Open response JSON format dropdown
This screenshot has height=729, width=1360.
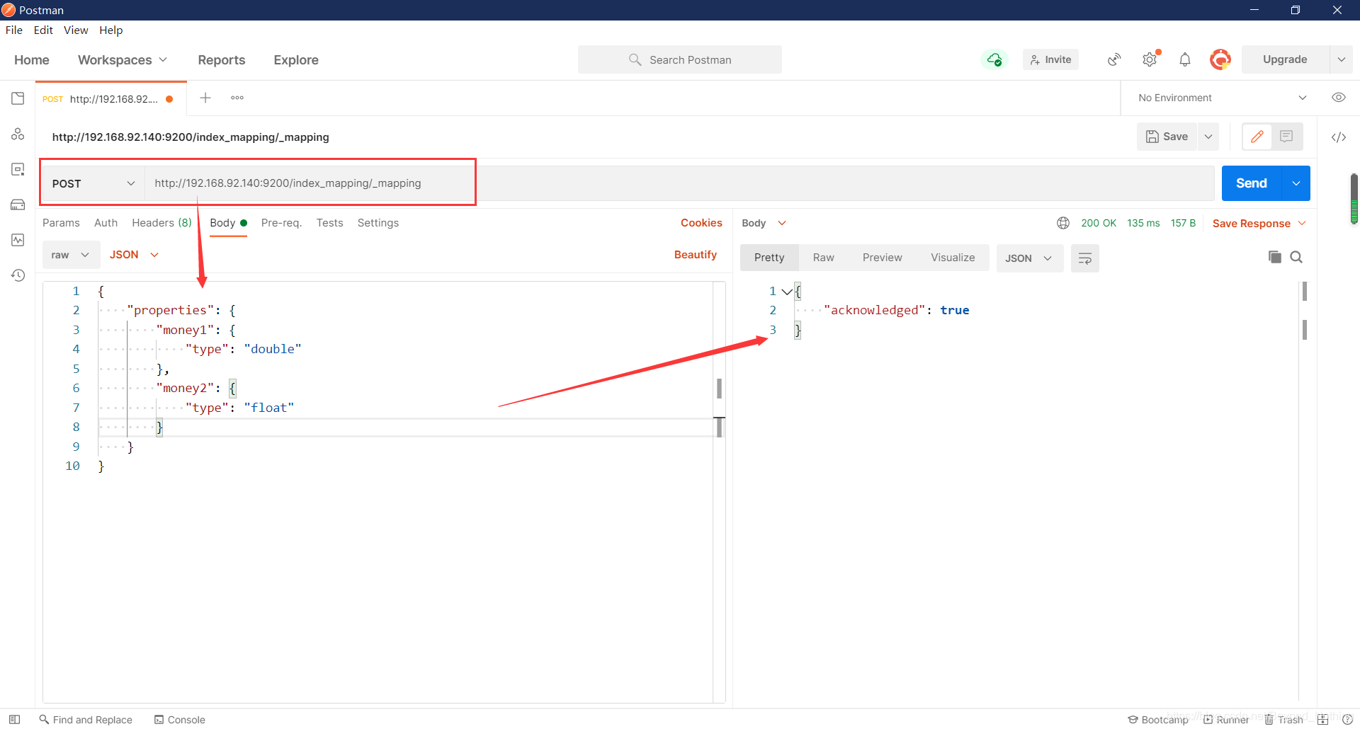point(1029,258)
